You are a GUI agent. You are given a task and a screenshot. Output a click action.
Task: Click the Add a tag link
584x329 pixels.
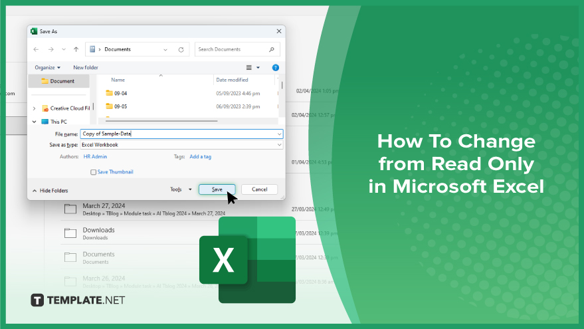(x=201, y=156)
